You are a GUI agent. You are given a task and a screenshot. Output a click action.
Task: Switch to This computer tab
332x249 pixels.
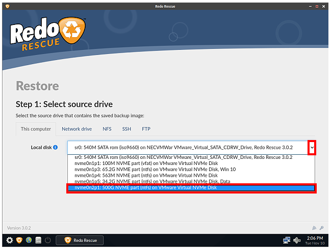[36, 129]
